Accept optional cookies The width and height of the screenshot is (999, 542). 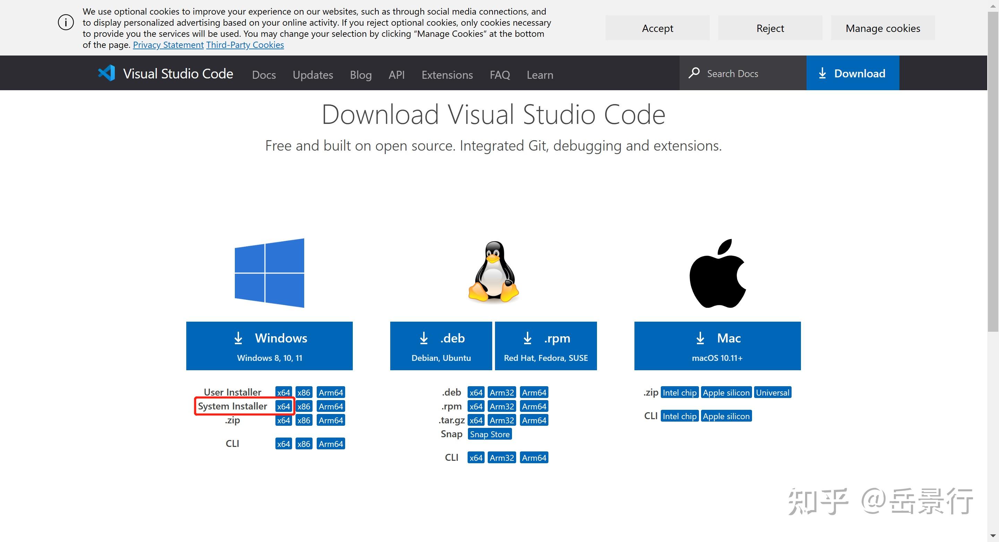coord(657,28)
